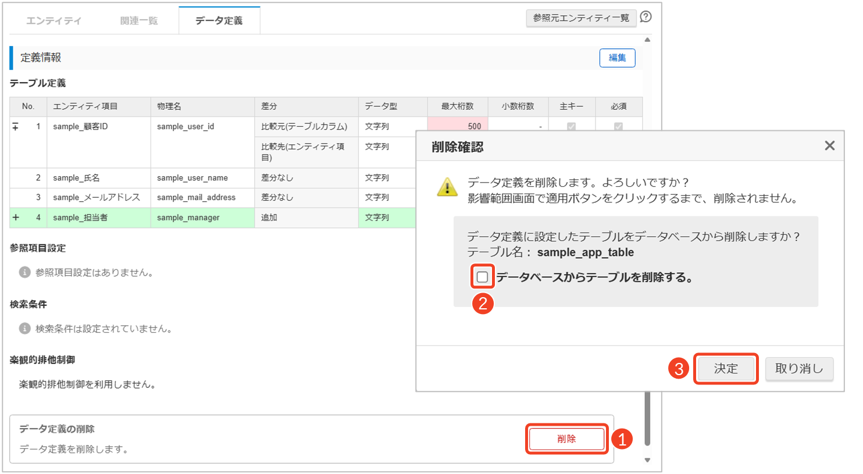
Task: Switch to the 関連一覧 tab
Action: (139, 21)
